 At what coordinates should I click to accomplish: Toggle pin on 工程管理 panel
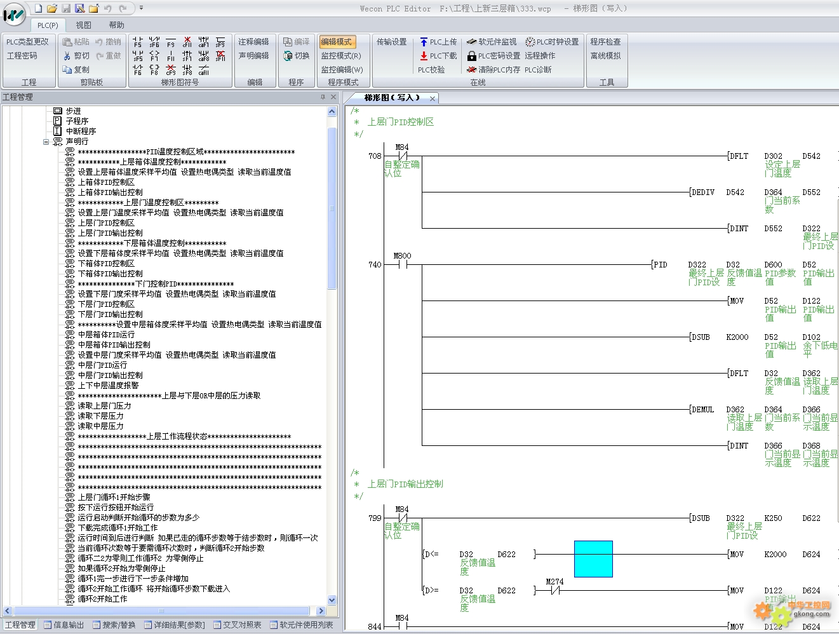[x=323, y=97]
